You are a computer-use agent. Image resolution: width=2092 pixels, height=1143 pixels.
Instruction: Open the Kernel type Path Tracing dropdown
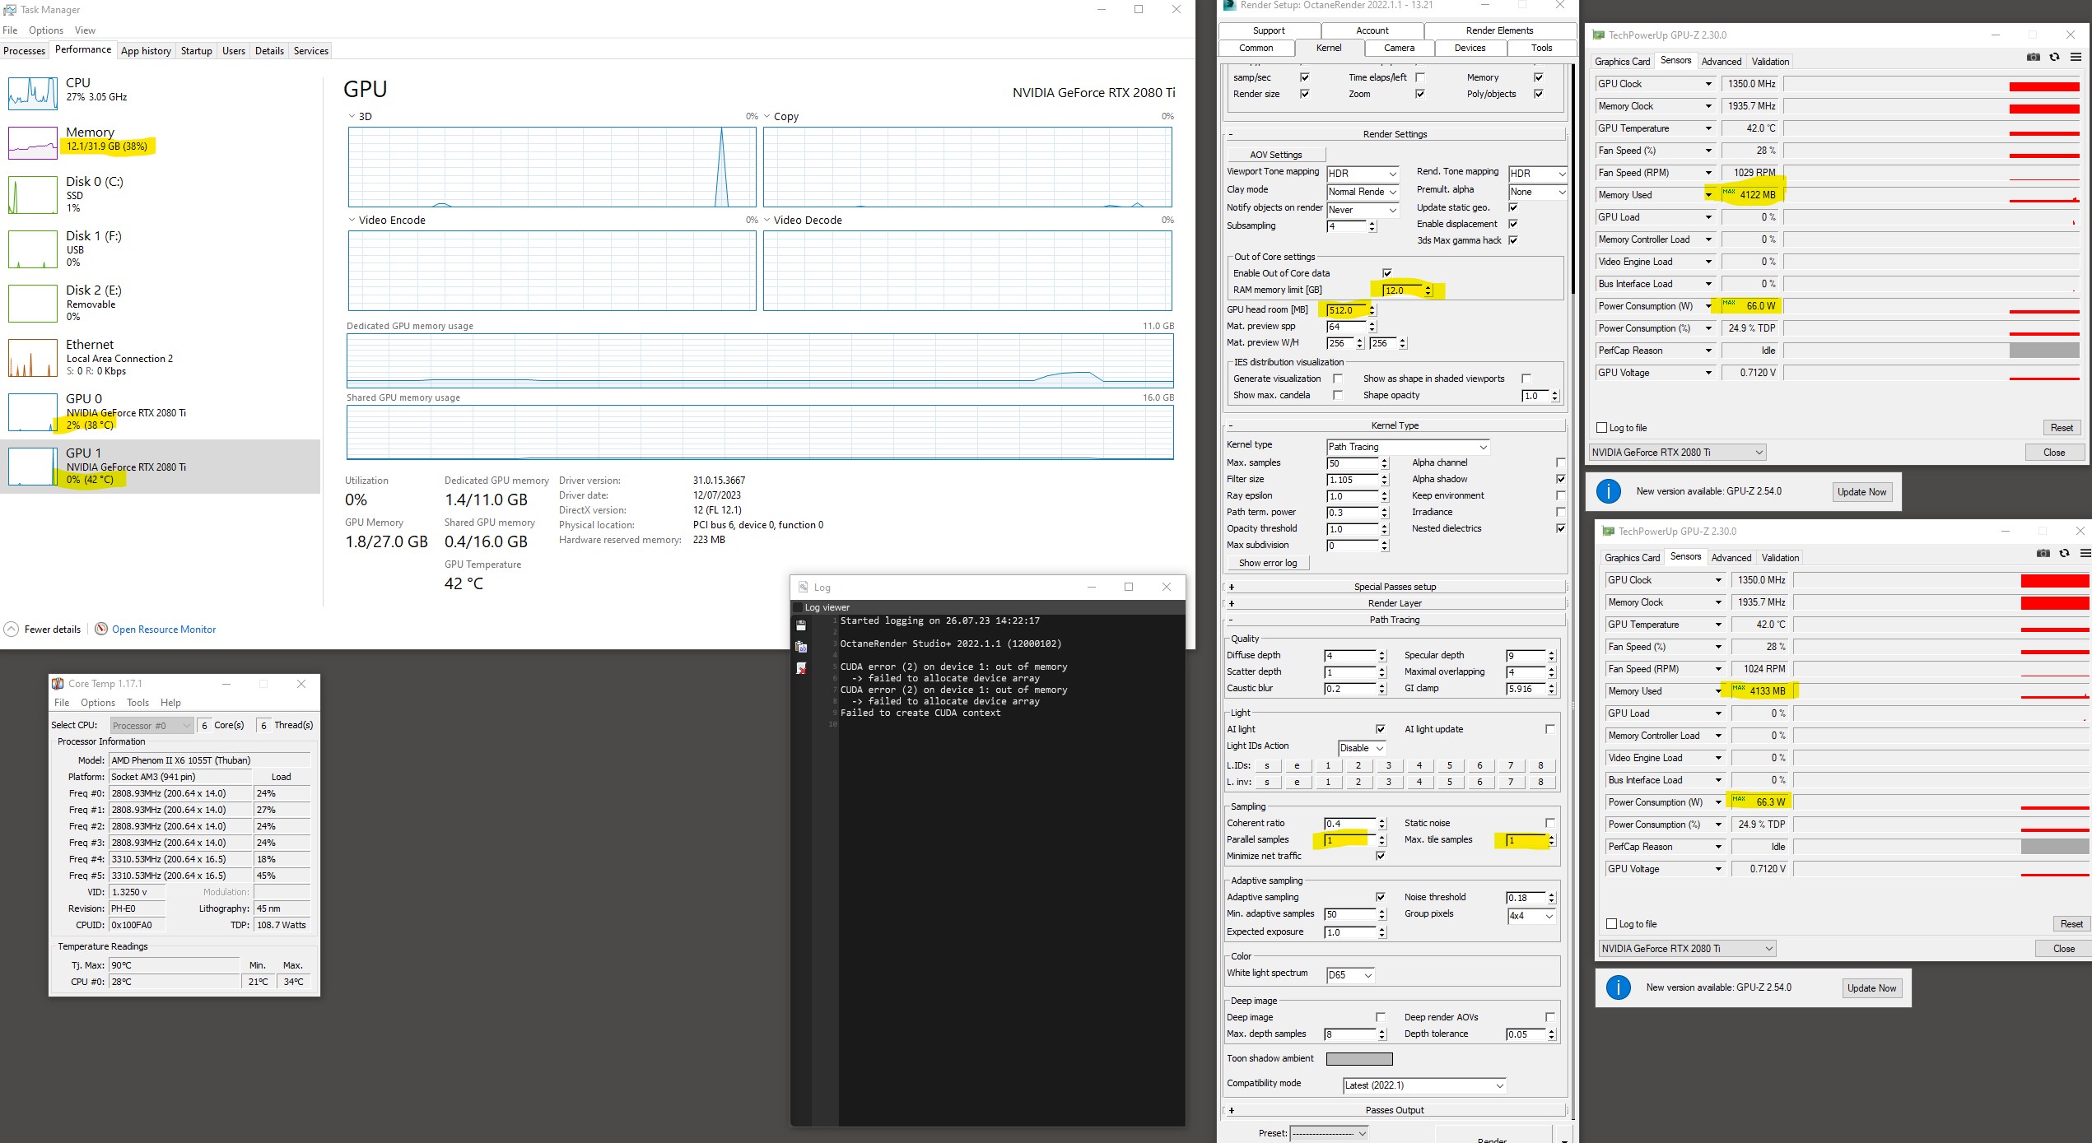point(1408,447)
